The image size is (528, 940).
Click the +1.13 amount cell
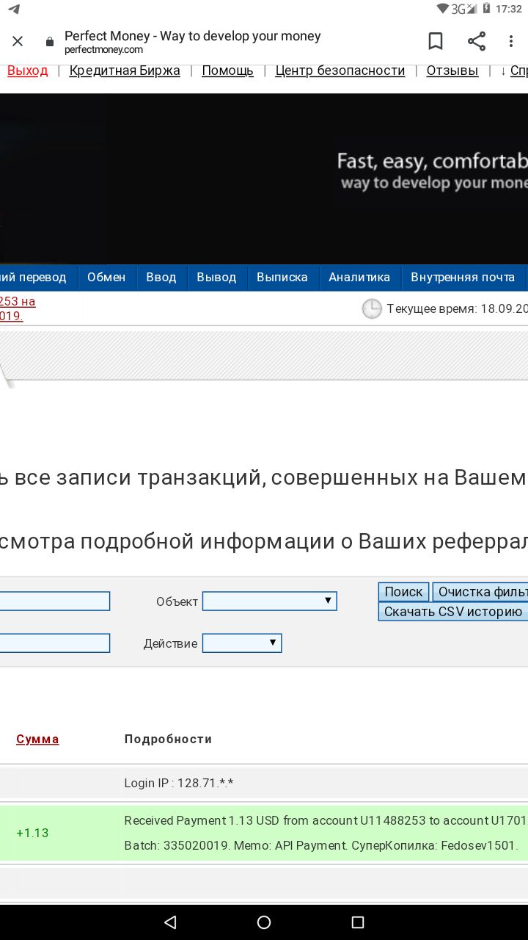(x=32, y=833)
